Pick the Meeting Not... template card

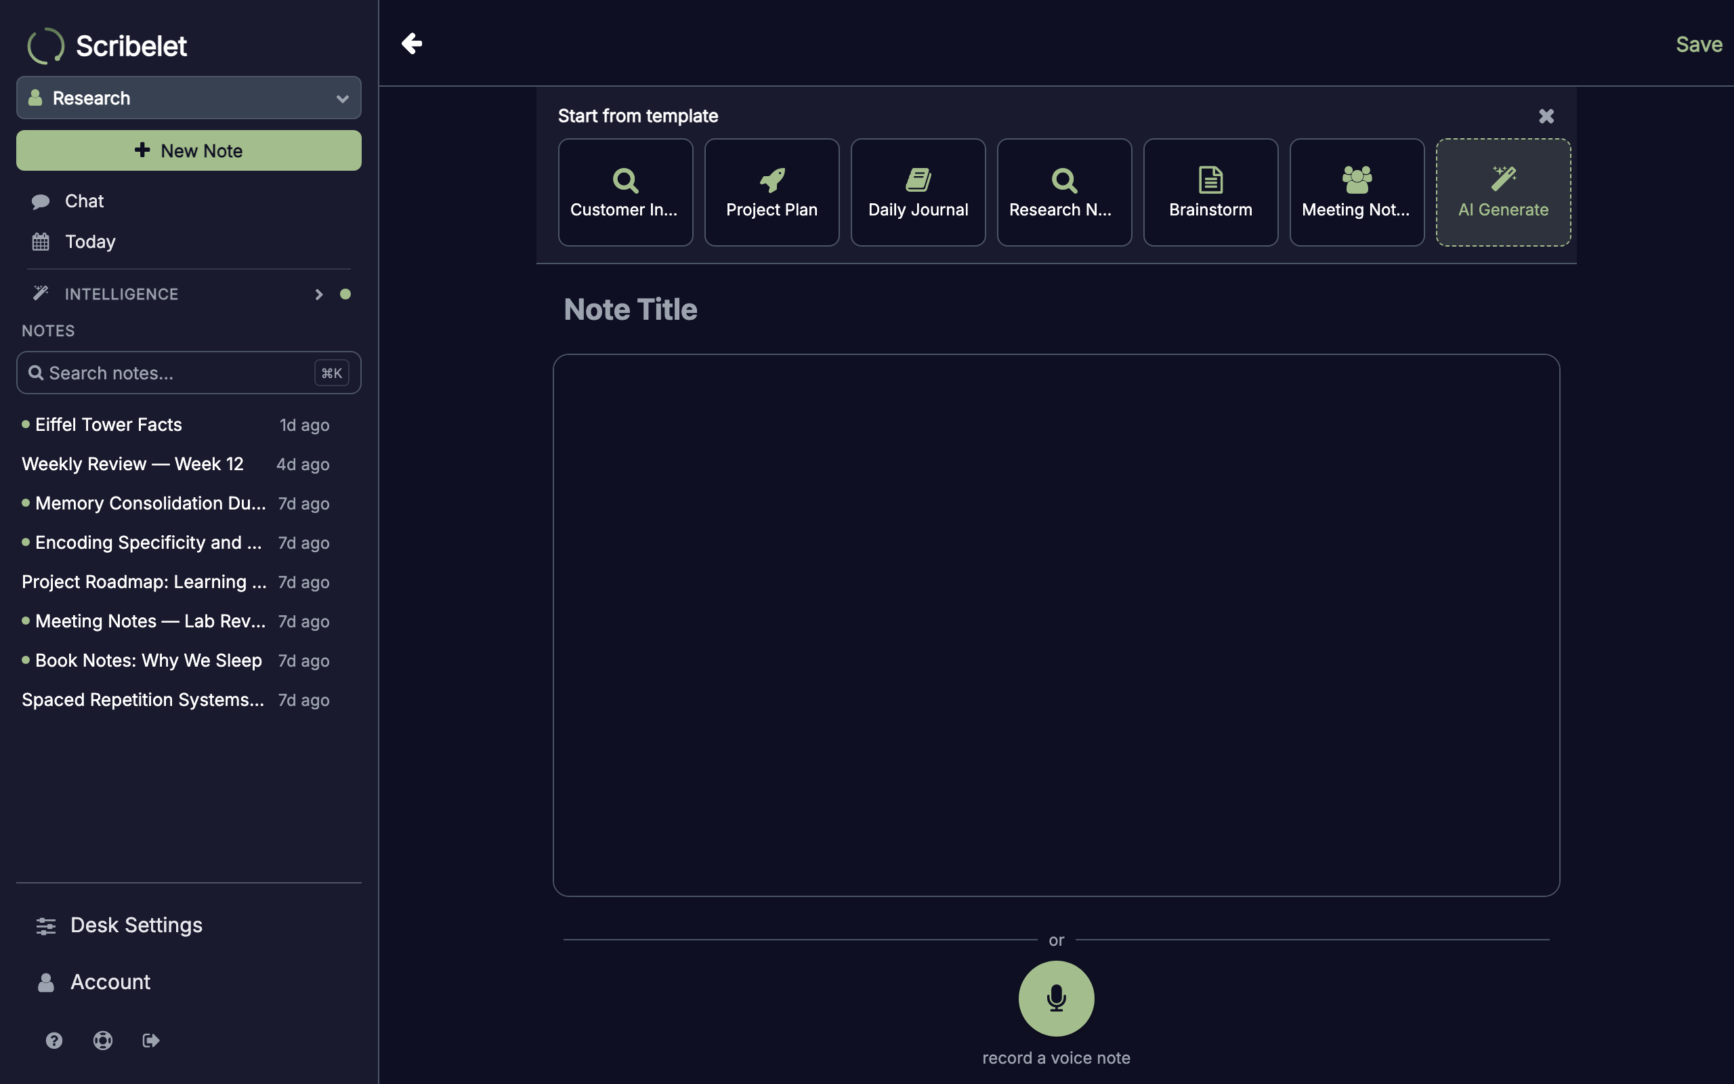tap(1357, 192)
